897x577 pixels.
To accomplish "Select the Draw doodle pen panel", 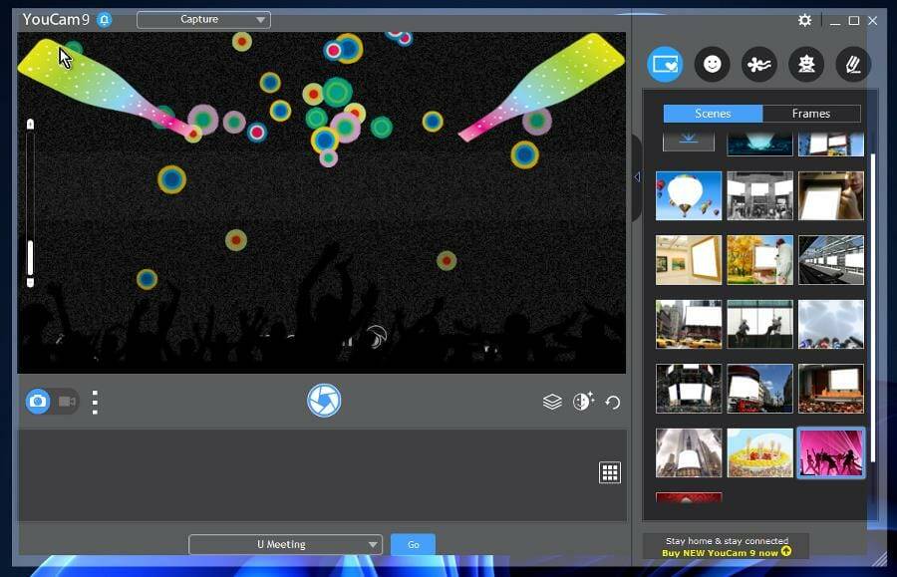I will point(852,64).
